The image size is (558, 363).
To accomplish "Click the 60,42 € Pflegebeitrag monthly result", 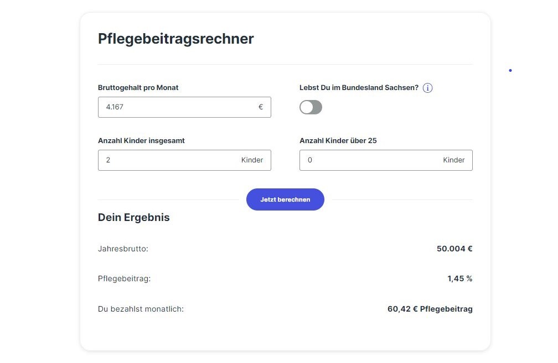I will coord(430,309).
